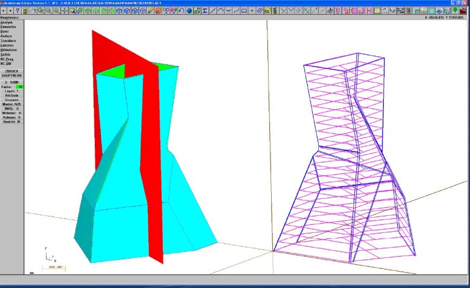Open the Ansicht view setting
This screenshot has width=470, height=288.
[12, 122]
